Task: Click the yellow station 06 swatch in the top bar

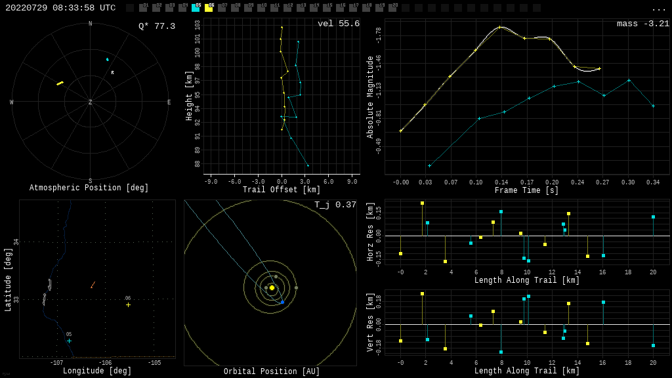Action: pos(209,8)
